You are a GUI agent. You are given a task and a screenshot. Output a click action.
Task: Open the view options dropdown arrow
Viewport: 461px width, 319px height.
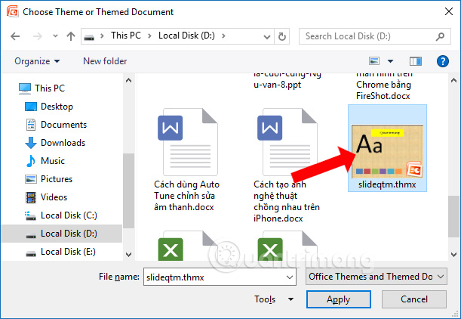(x=390, y=61)
